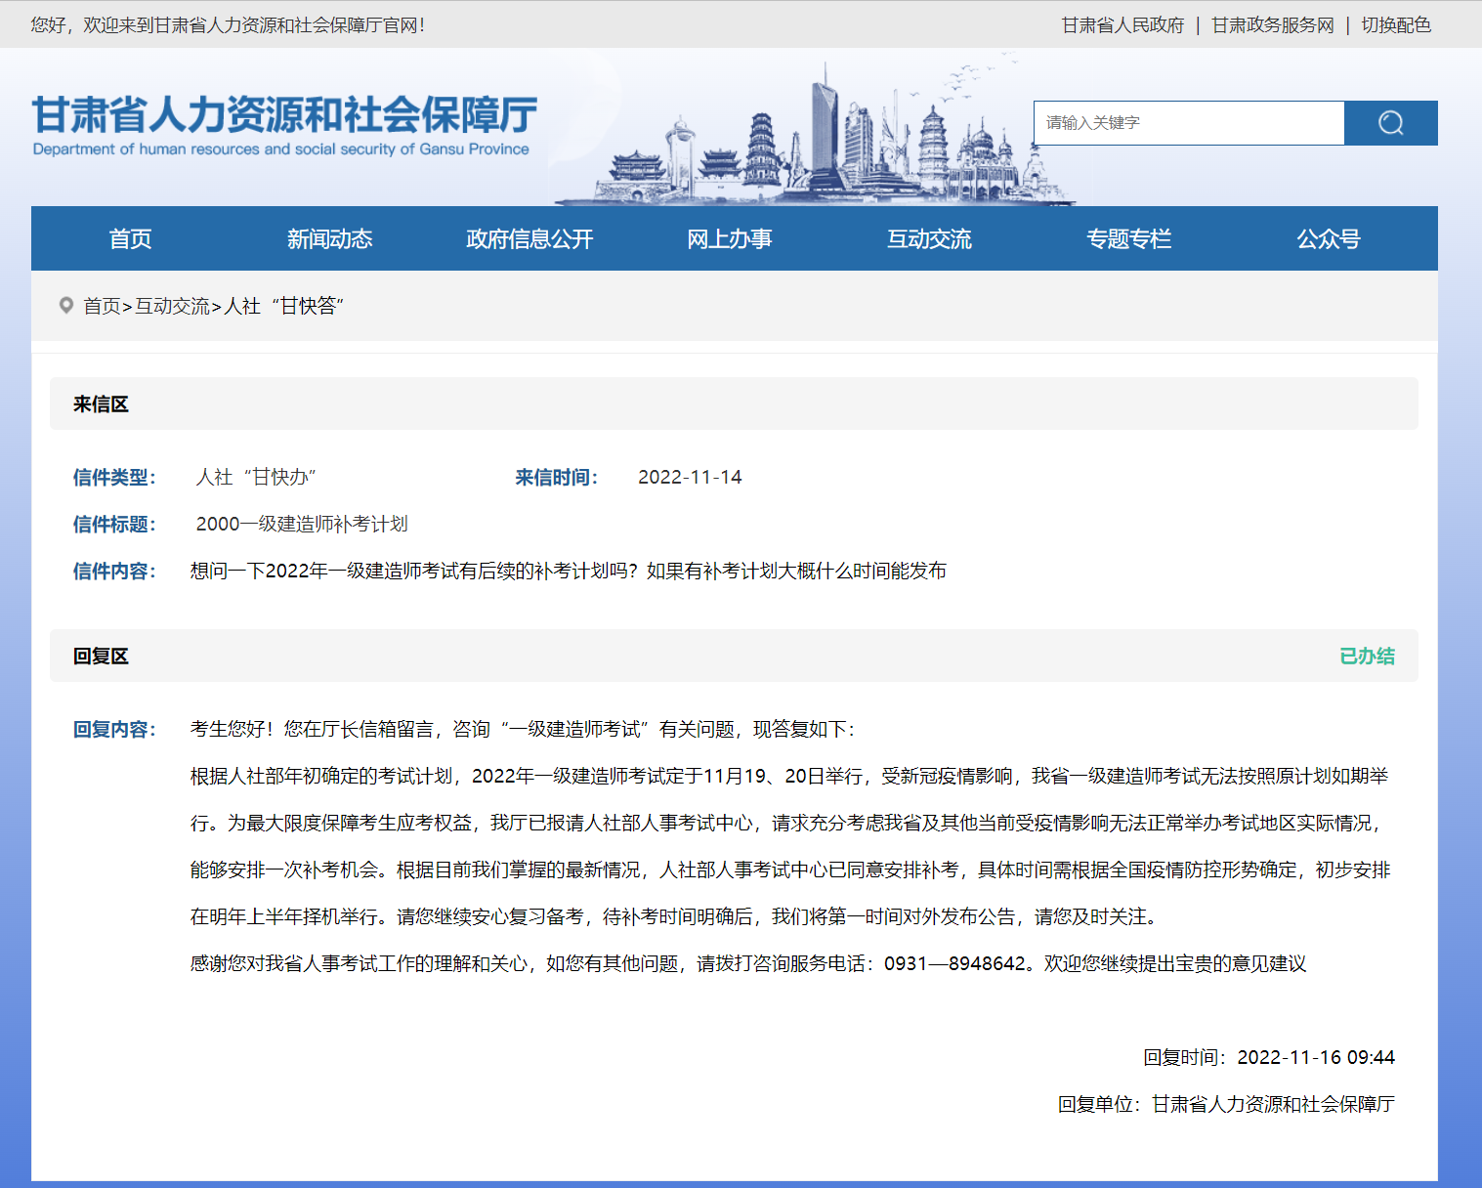This screenshot has width=1482, height=1188.
Task: Click the 信件标题 field label
Action: [x=114, y=524]
